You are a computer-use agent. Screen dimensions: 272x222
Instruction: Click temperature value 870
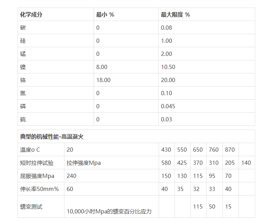pos(230,150)
